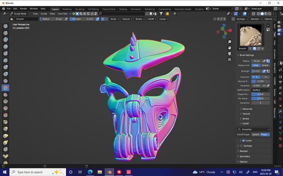Image resolution: width=283 pixels, height=176 pixels.
Task: Open the Deformation Surface dropdown
Action: pyautogui.click(x=260, y=90)
